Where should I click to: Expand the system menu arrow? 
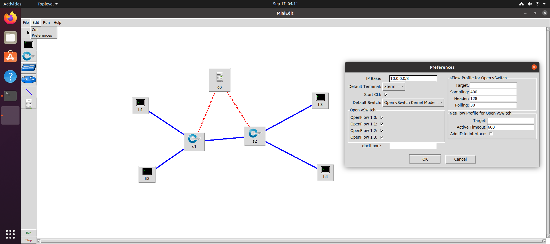(x=544, y=4)
